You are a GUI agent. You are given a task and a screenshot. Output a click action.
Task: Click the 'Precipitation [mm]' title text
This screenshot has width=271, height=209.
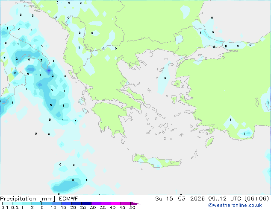tap(28, 199)
